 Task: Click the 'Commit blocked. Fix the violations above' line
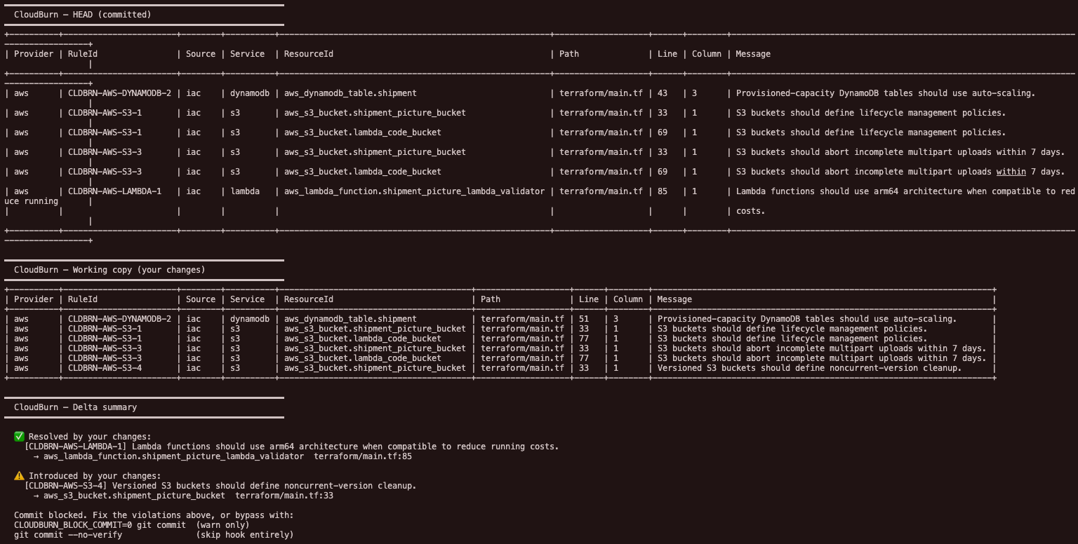pyautogui.click(x=154, y=515)
